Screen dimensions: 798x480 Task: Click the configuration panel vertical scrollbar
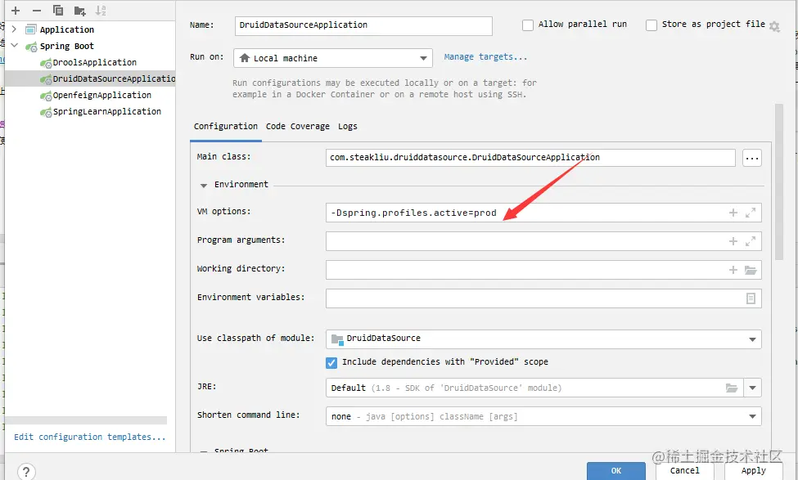[x=778, y=182]
